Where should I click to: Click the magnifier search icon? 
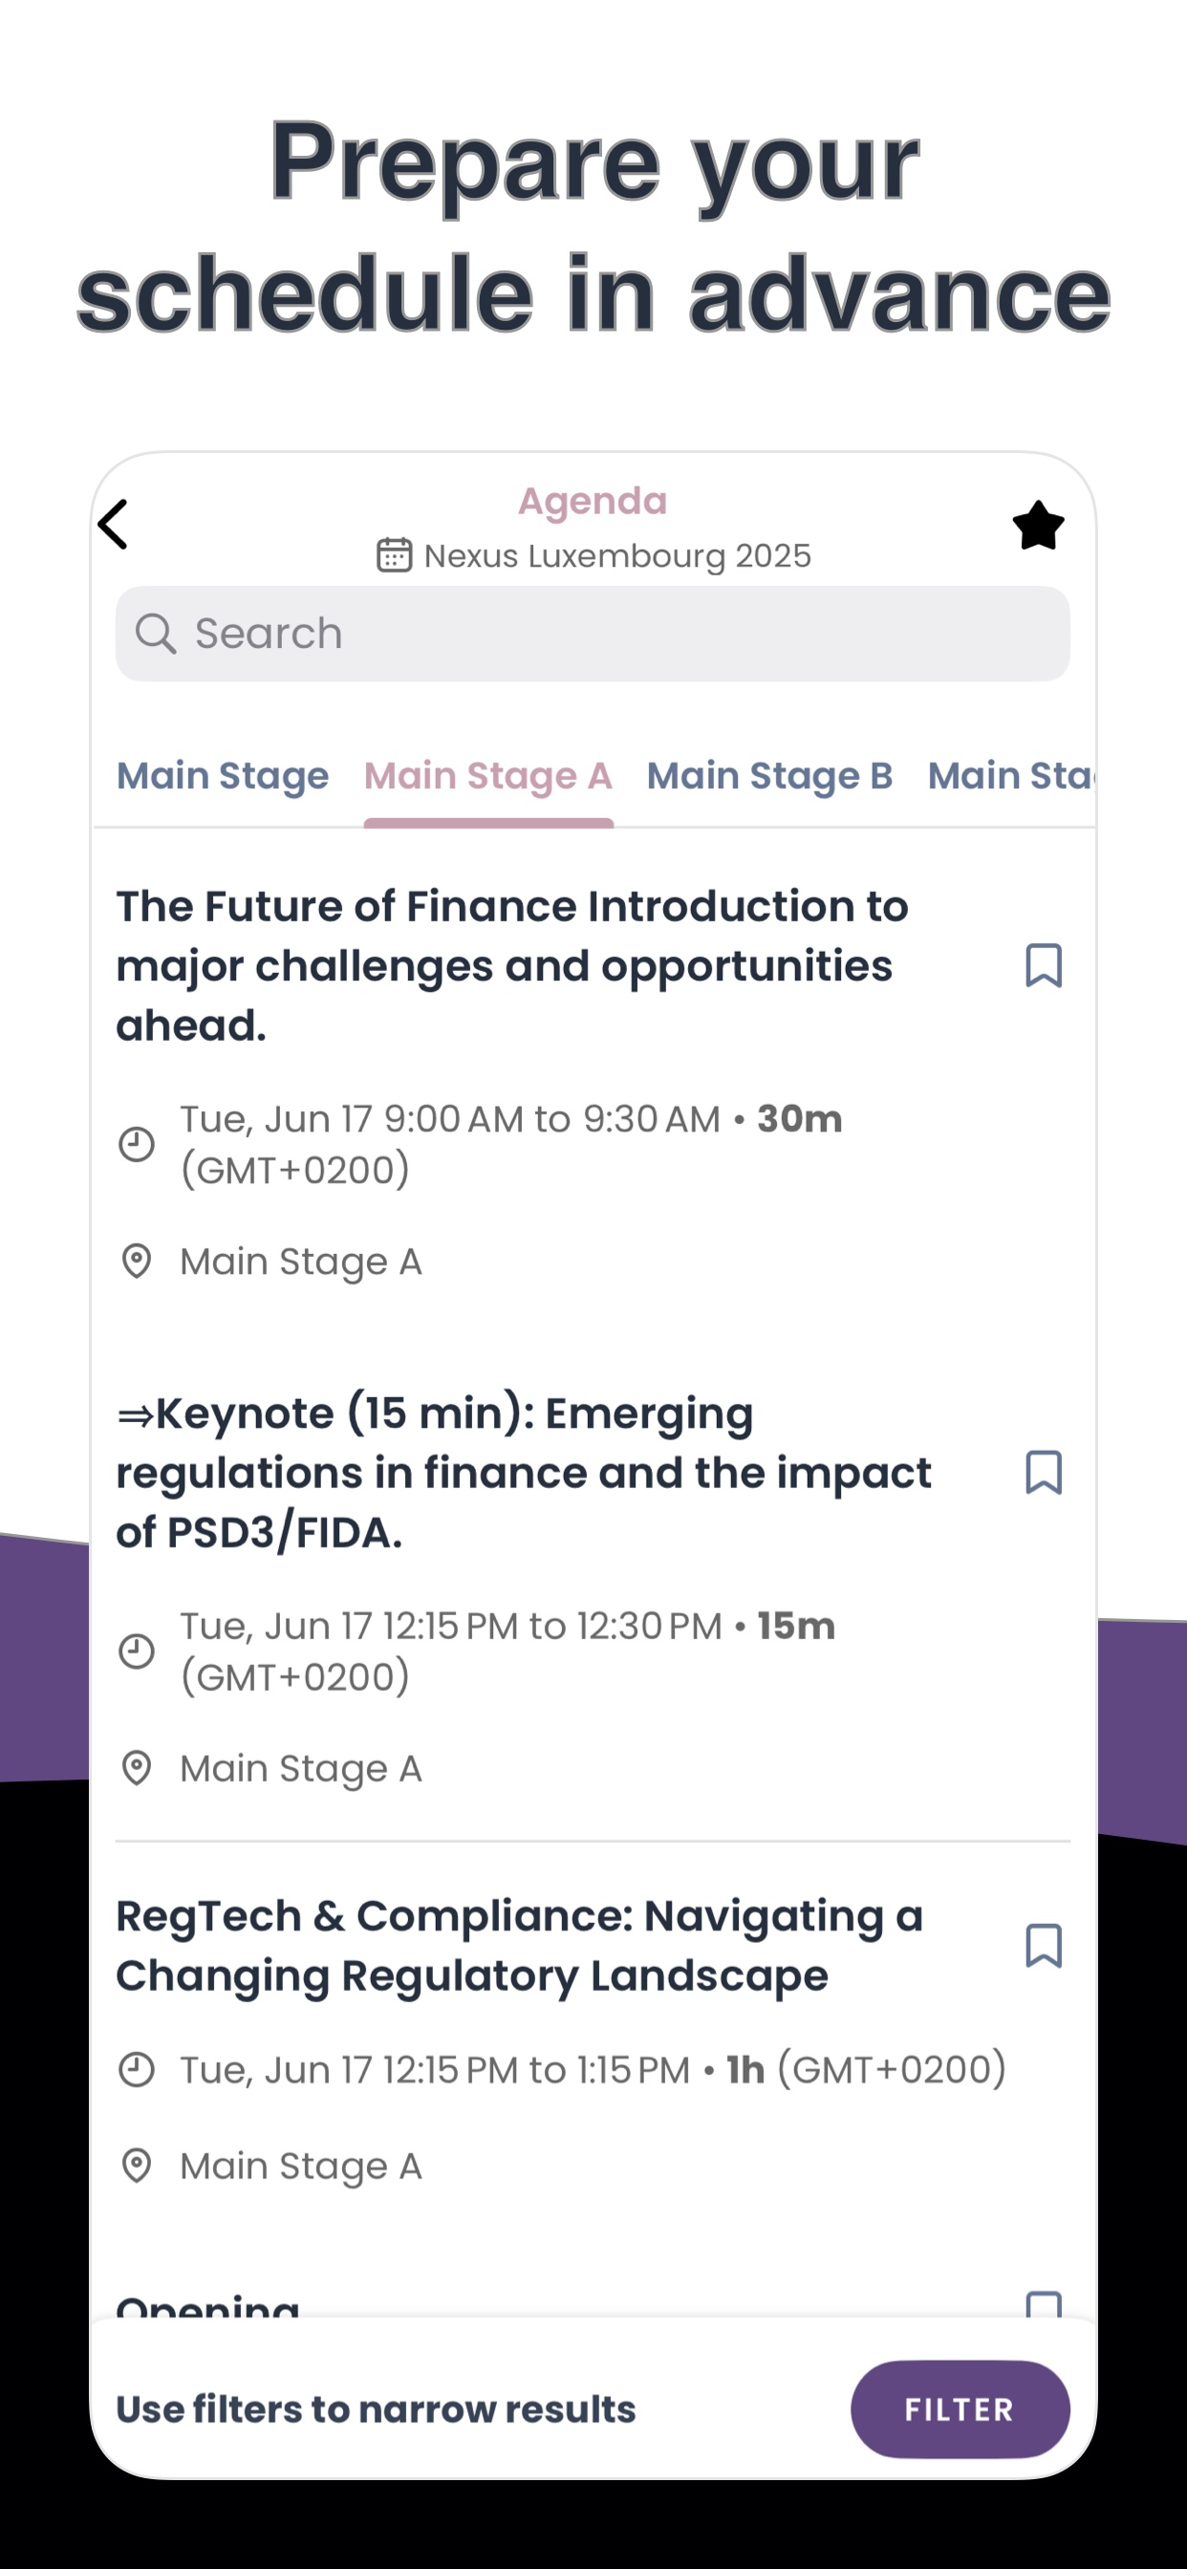click(156, 634)
